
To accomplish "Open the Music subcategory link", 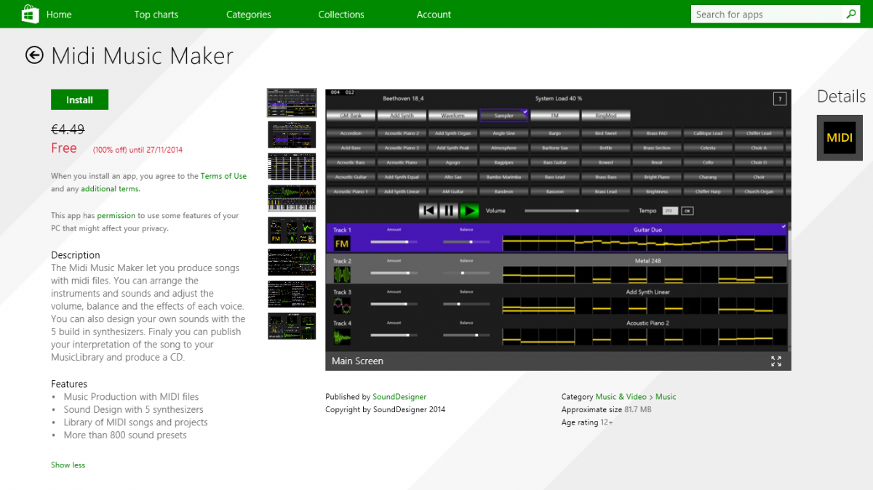I will (x=666, y=397).
